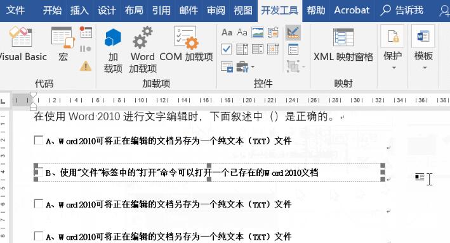
Task: Open COM 加载项 dialog
Action: click(186, 44)
